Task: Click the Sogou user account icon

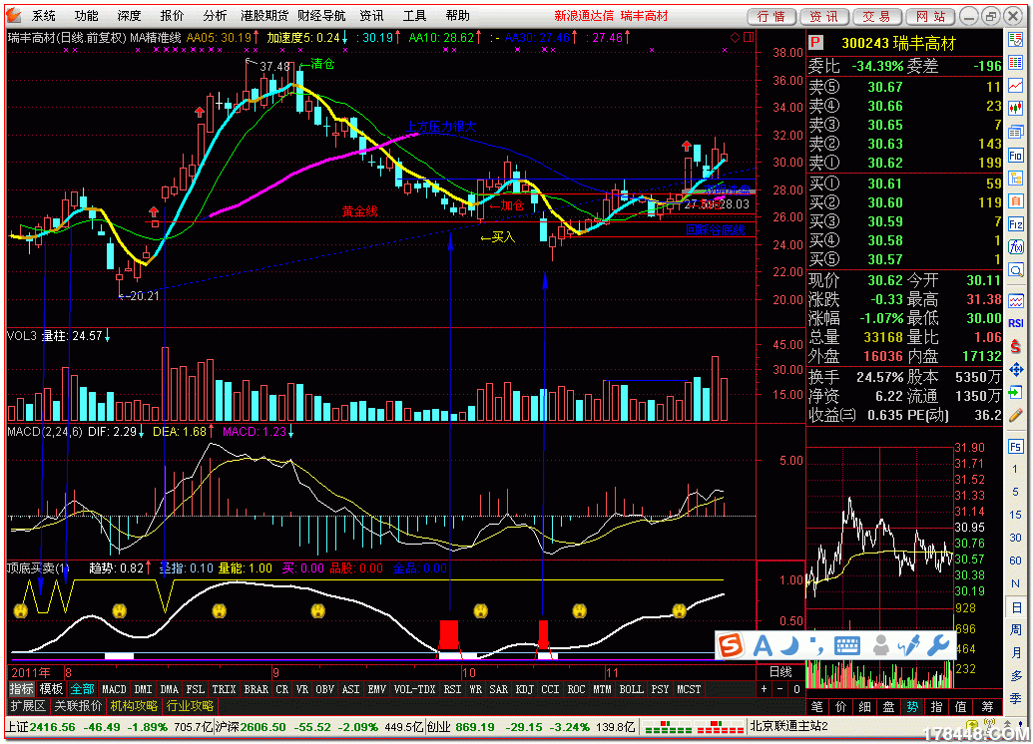Action: click(x=880, y=646)
